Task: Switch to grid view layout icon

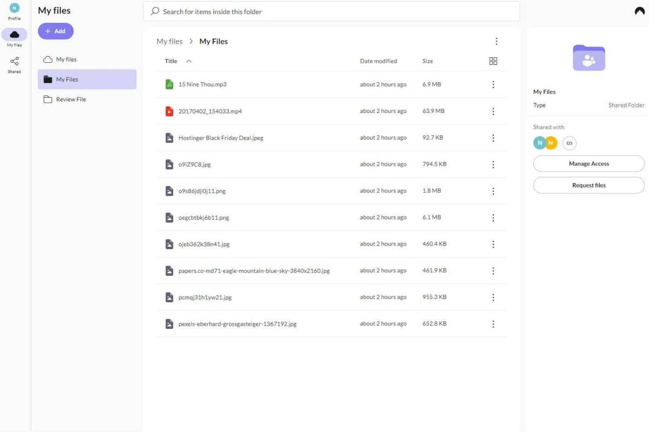Action: (x=493, y=61)
